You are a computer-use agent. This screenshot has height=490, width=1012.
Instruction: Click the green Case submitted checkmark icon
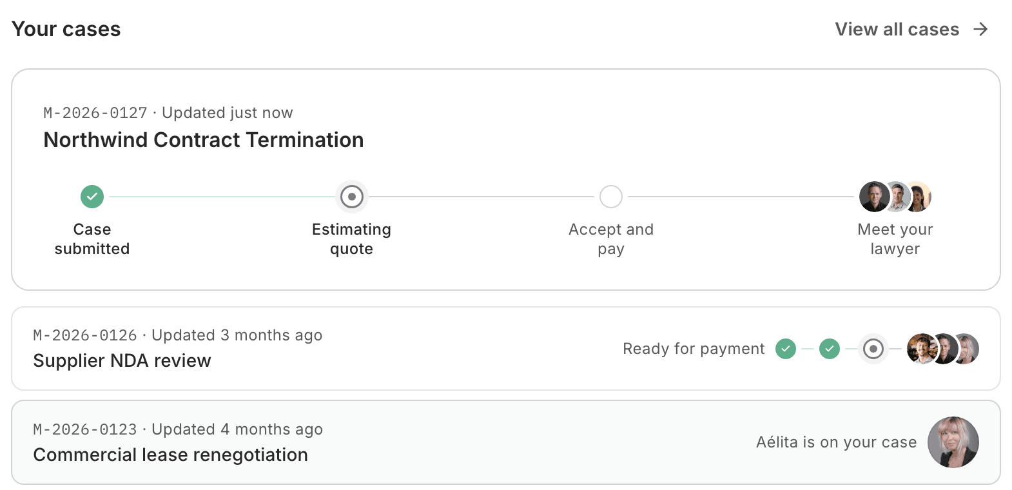92,197
